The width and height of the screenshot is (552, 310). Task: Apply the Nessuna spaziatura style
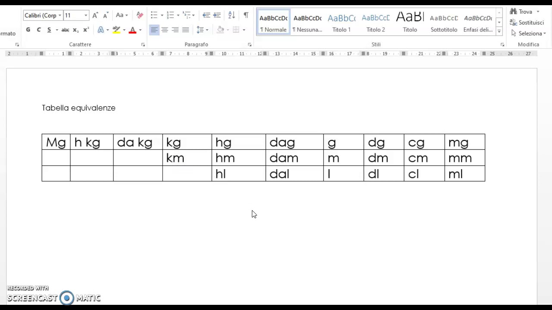click(307, 22)
